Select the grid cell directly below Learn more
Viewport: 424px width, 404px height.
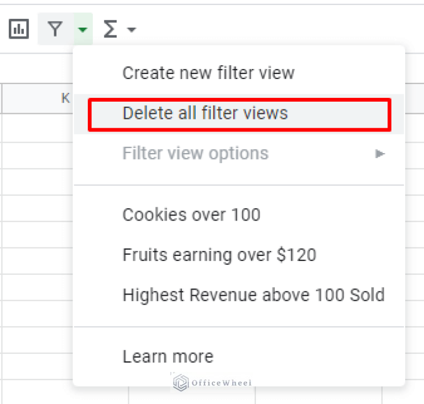[x=192, y=395]
